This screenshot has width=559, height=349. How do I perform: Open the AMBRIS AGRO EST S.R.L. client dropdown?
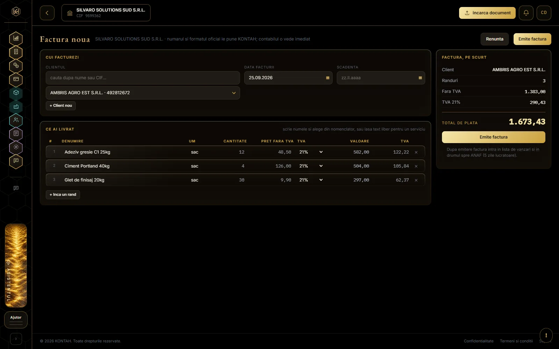(143, 93)
